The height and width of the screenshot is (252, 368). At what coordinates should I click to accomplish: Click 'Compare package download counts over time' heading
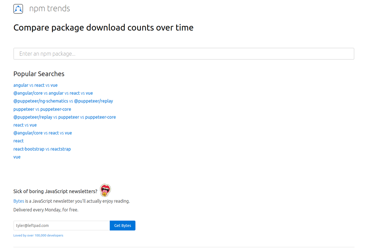103,28
